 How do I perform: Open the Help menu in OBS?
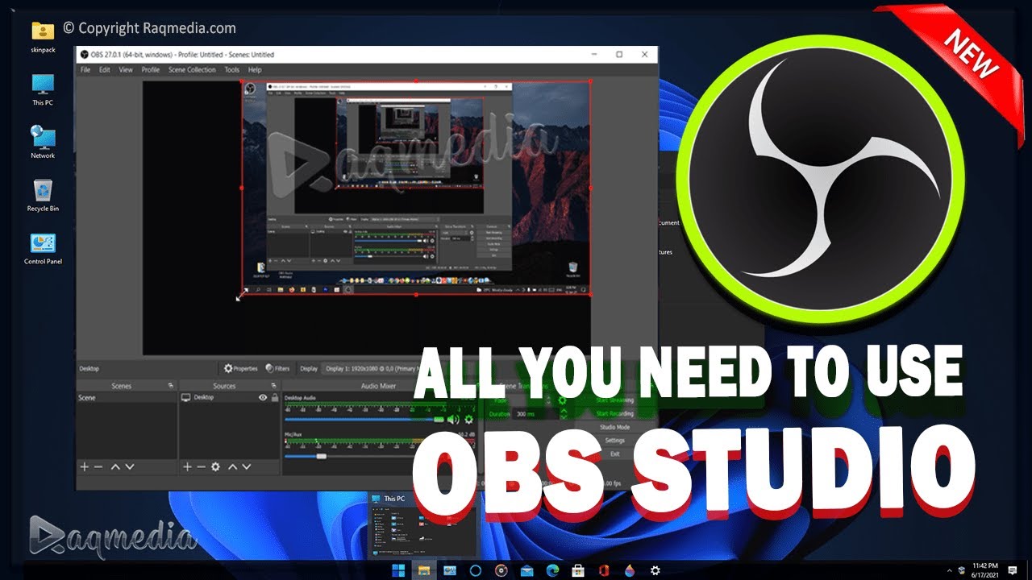tap(255, 70)
